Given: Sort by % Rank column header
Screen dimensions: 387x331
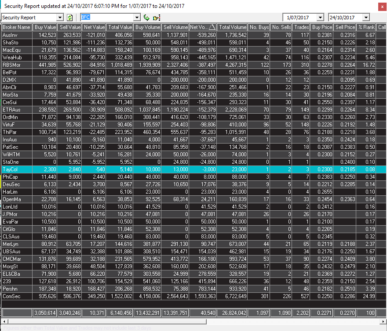Looking at the screenshot, I should click(x=366, y=27).
